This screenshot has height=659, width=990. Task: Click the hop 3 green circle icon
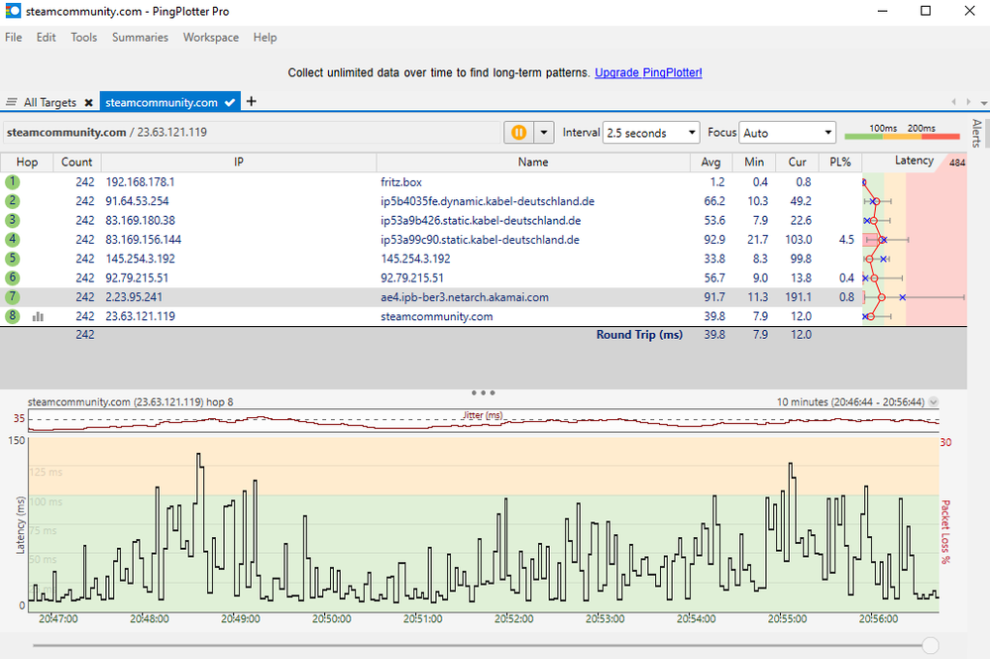pyautogui.click(x=12, y=220)
